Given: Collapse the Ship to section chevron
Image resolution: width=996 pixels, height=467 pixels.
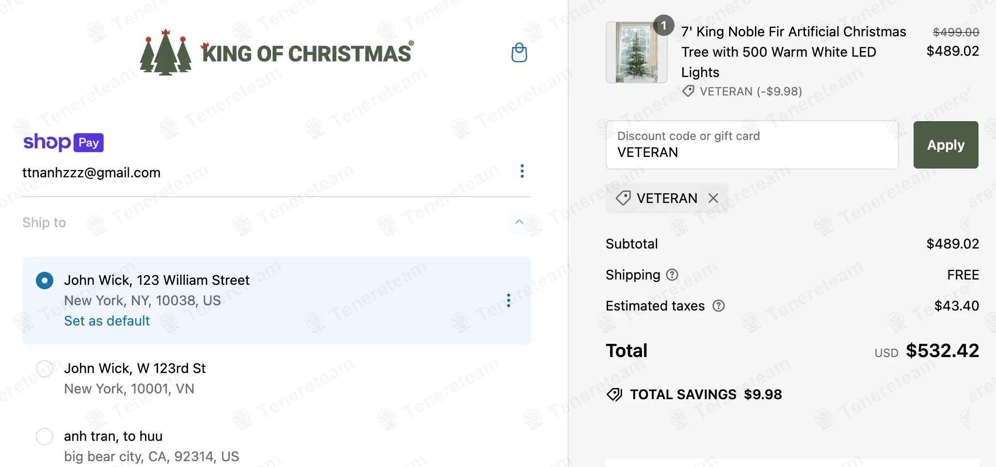Looking at the screenshot, I should (x=519, y=222).
